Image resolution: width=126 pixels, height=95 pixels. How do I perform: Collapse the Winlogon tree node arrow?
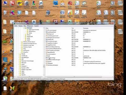tap(24, 28)
